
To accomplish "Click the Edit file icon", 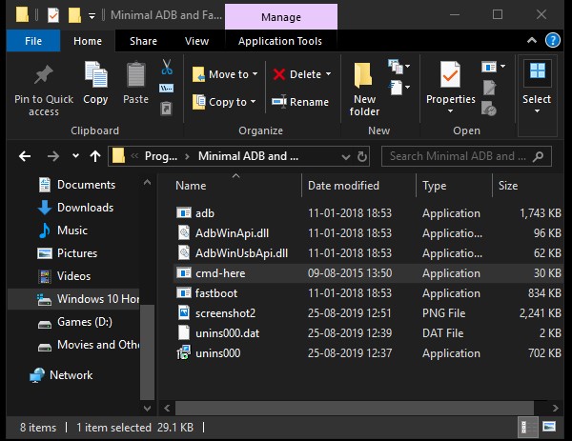I will tap(489, 88).
